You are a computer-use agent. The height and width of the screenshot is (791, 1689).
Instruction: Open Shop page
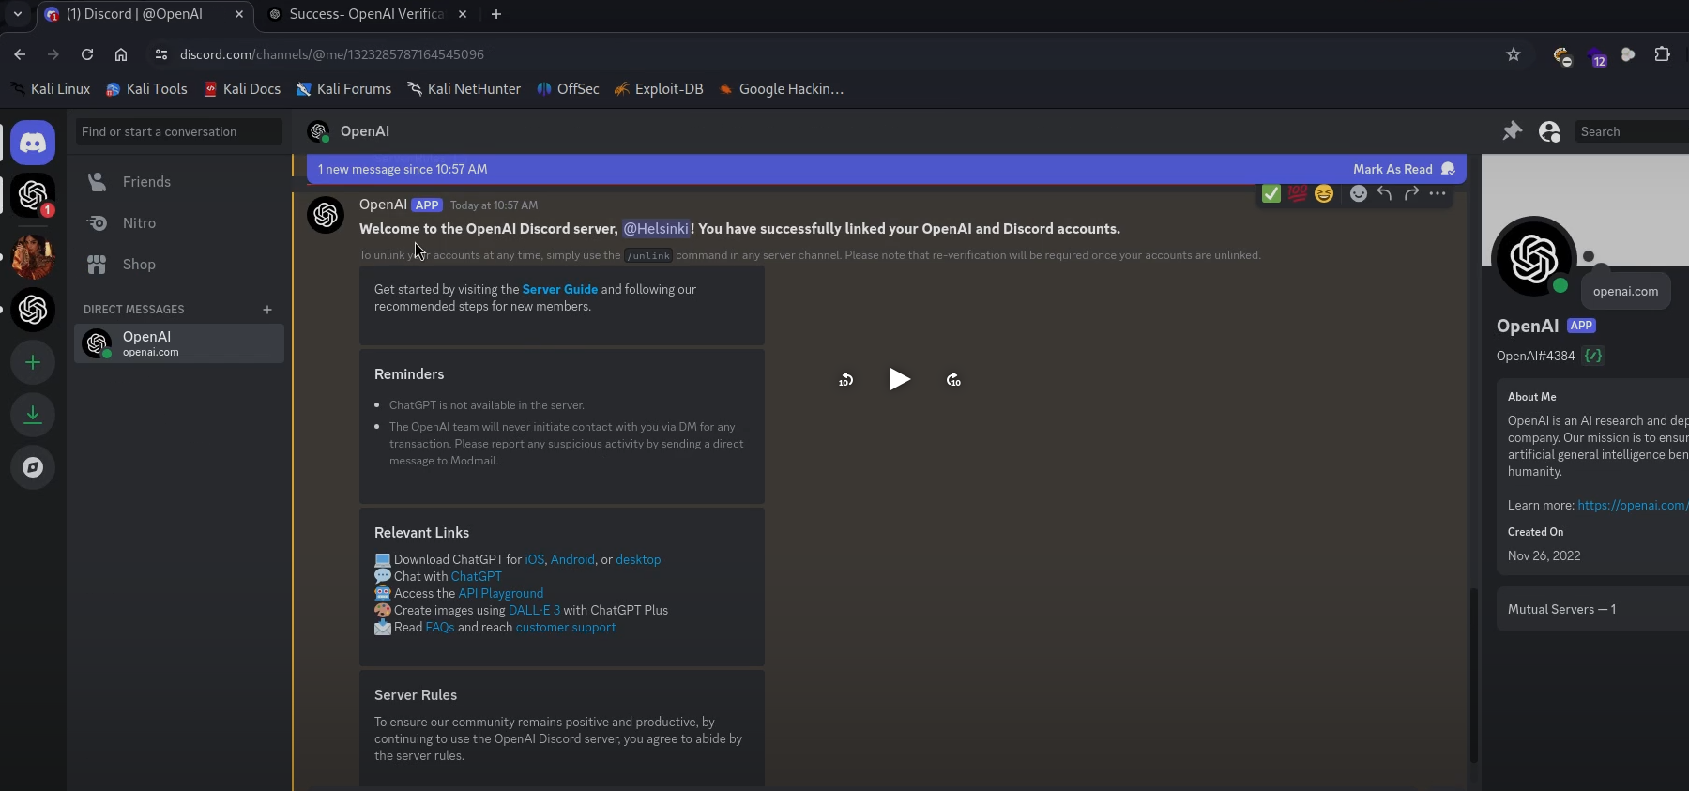[179, 265]
